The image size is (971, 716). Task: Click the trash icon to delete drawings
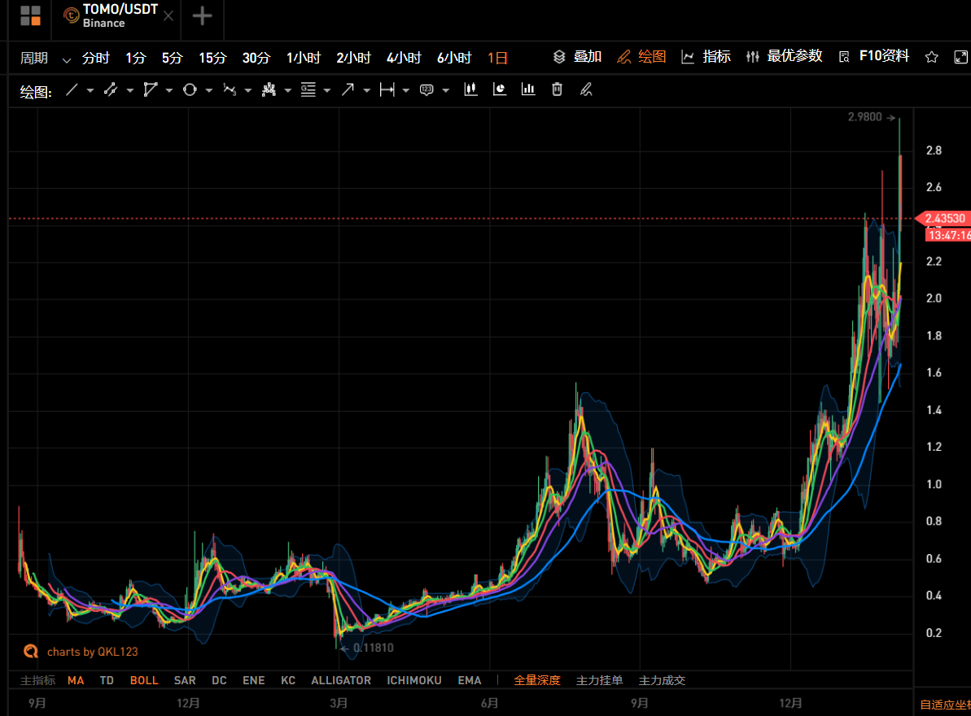pos(557,90)
